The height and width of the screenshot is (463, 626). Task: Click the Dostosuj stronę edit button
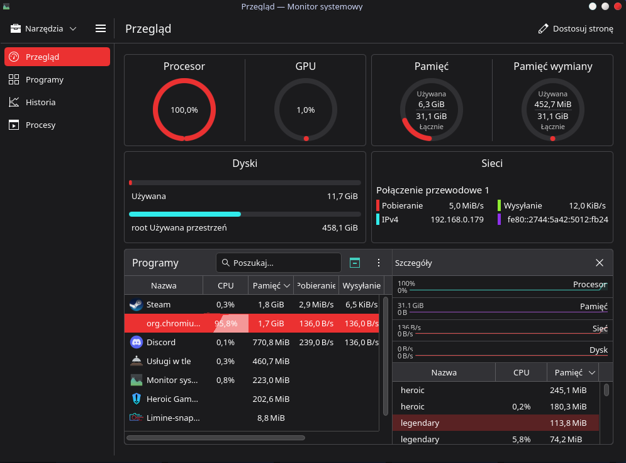576,29
